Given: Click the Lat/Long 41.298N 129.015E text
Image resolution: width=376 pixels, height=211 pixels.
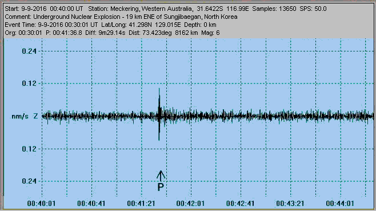Looking at the screenshot, I should [141, 25].
